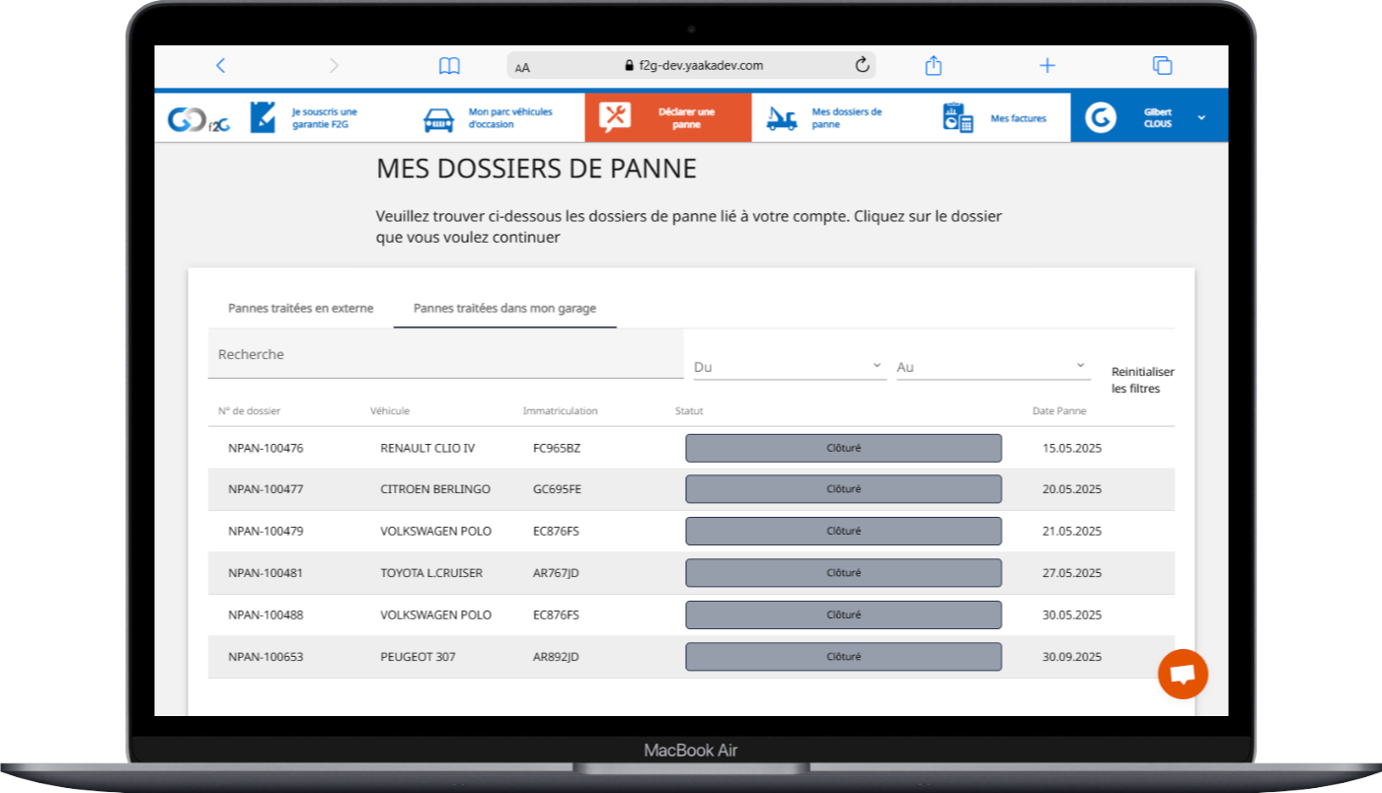Click the F2G logo icon

click(x=197, y=118)
